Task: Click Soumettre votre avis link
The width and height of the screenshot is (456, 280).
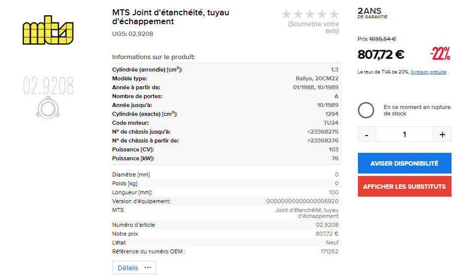Action: click(314, 27)
